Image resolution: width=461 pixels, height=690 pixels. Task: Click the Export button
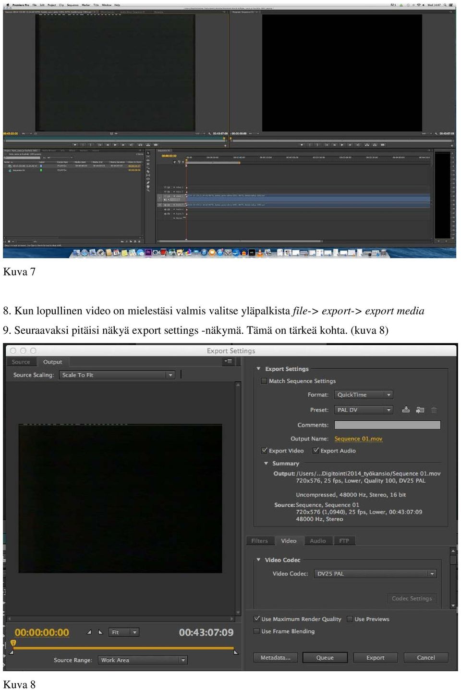(x=376, y=657)
